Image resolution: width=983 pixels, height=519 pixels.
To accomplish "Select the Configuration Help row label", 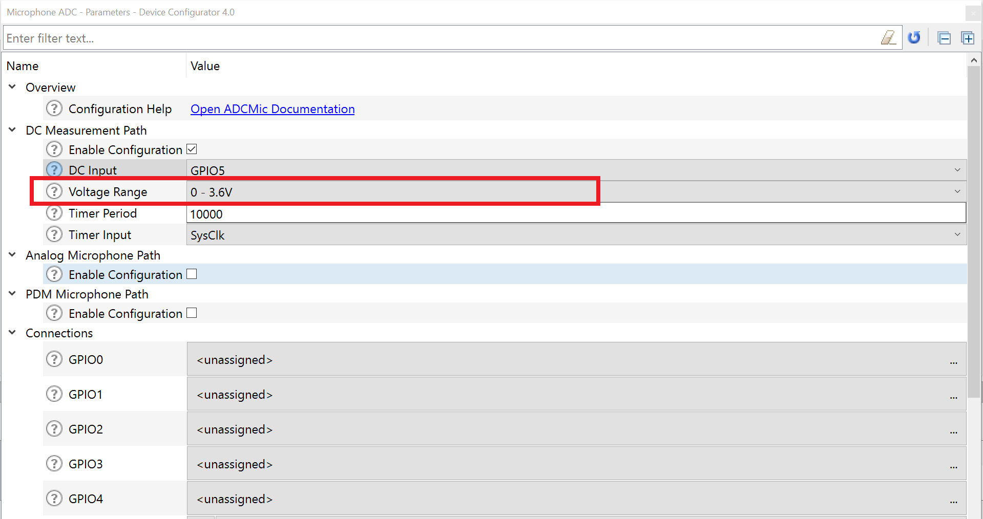I will [x=120, y=109].
